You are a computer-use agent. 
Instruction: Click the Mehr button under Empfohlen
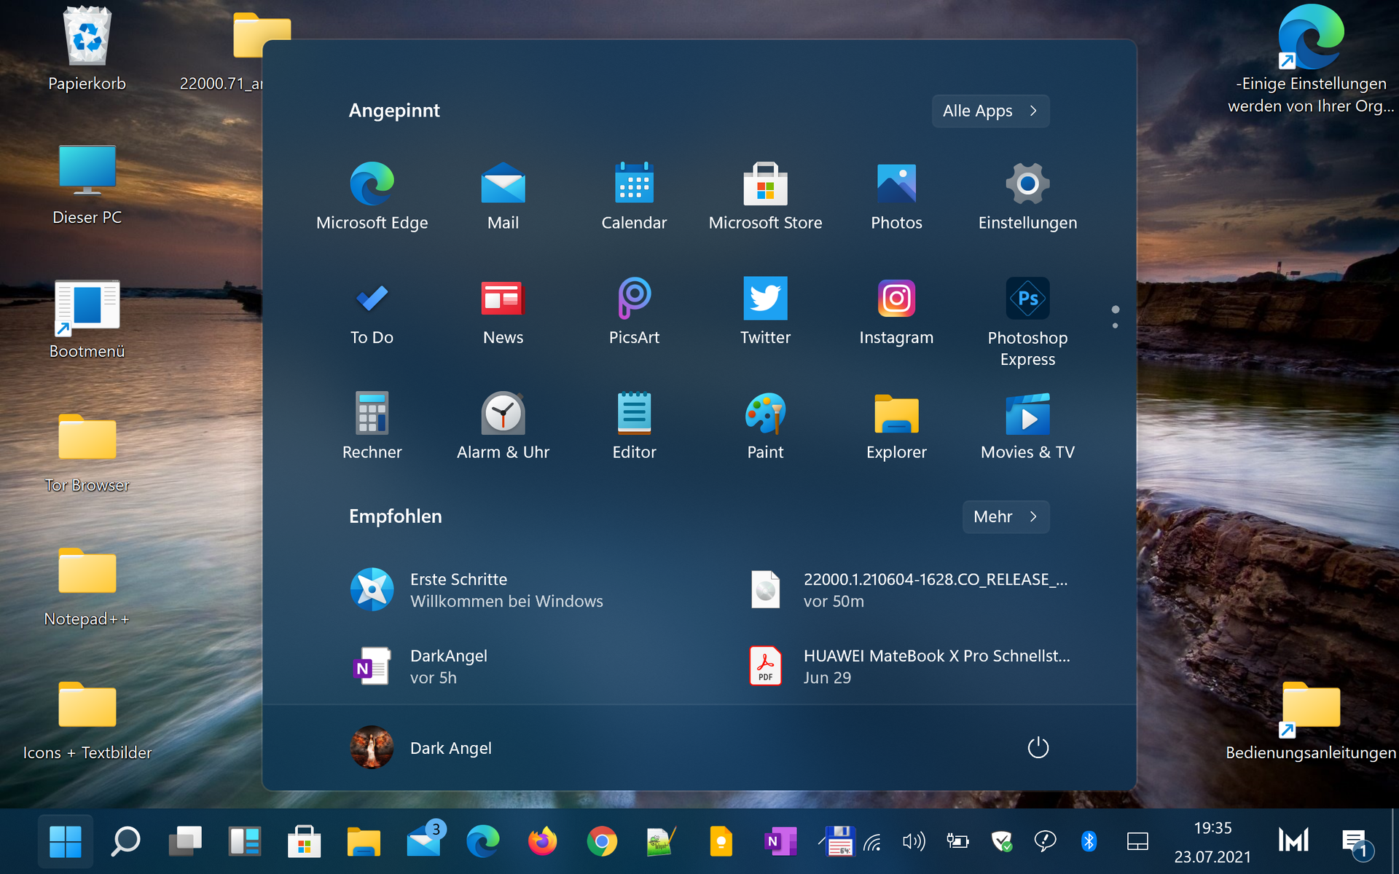coord(1006,516)
